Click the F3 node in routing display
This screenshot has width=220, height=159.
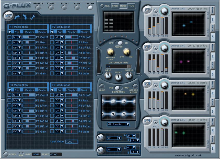pos(113,114)
